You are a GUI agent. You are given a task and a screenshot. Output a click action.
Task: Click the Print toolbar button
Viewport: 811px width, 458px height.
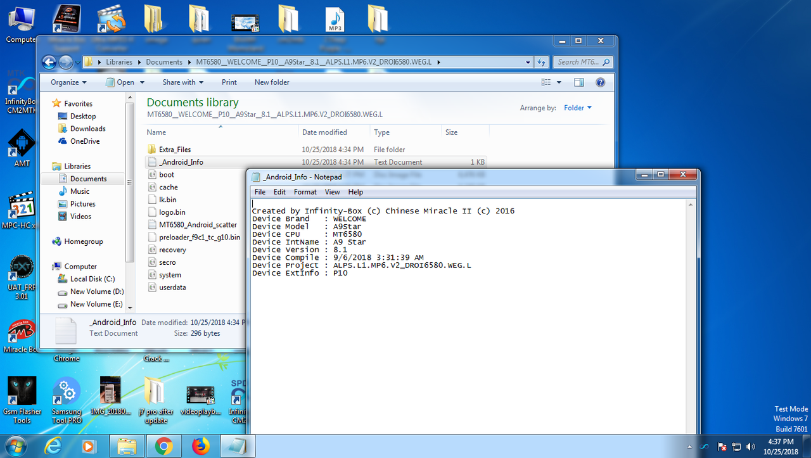tap(229, 82)
